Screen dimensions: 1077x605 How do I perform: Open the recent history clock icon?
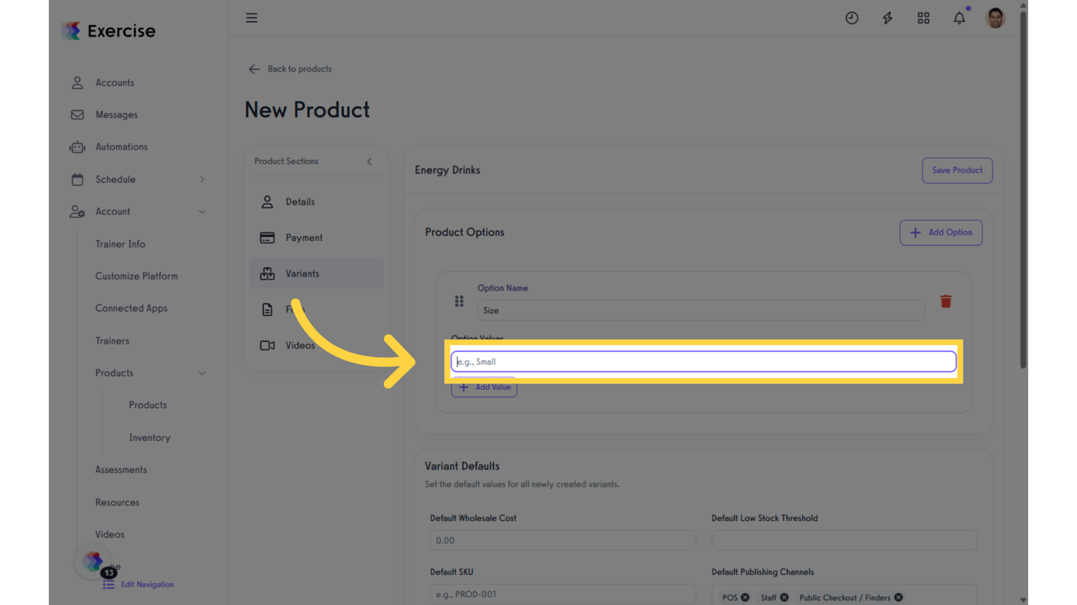(852, 17)
